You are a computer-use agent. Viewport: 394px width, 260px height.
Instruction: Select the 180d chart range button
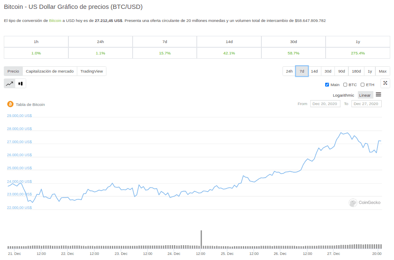pyautogui.click(x=356, y=71)
